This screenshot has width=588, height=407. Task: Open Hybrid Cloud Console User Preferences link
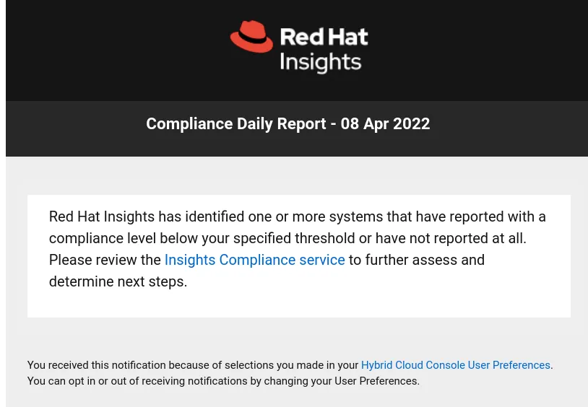pyautogui.click(x=455, y=365)
